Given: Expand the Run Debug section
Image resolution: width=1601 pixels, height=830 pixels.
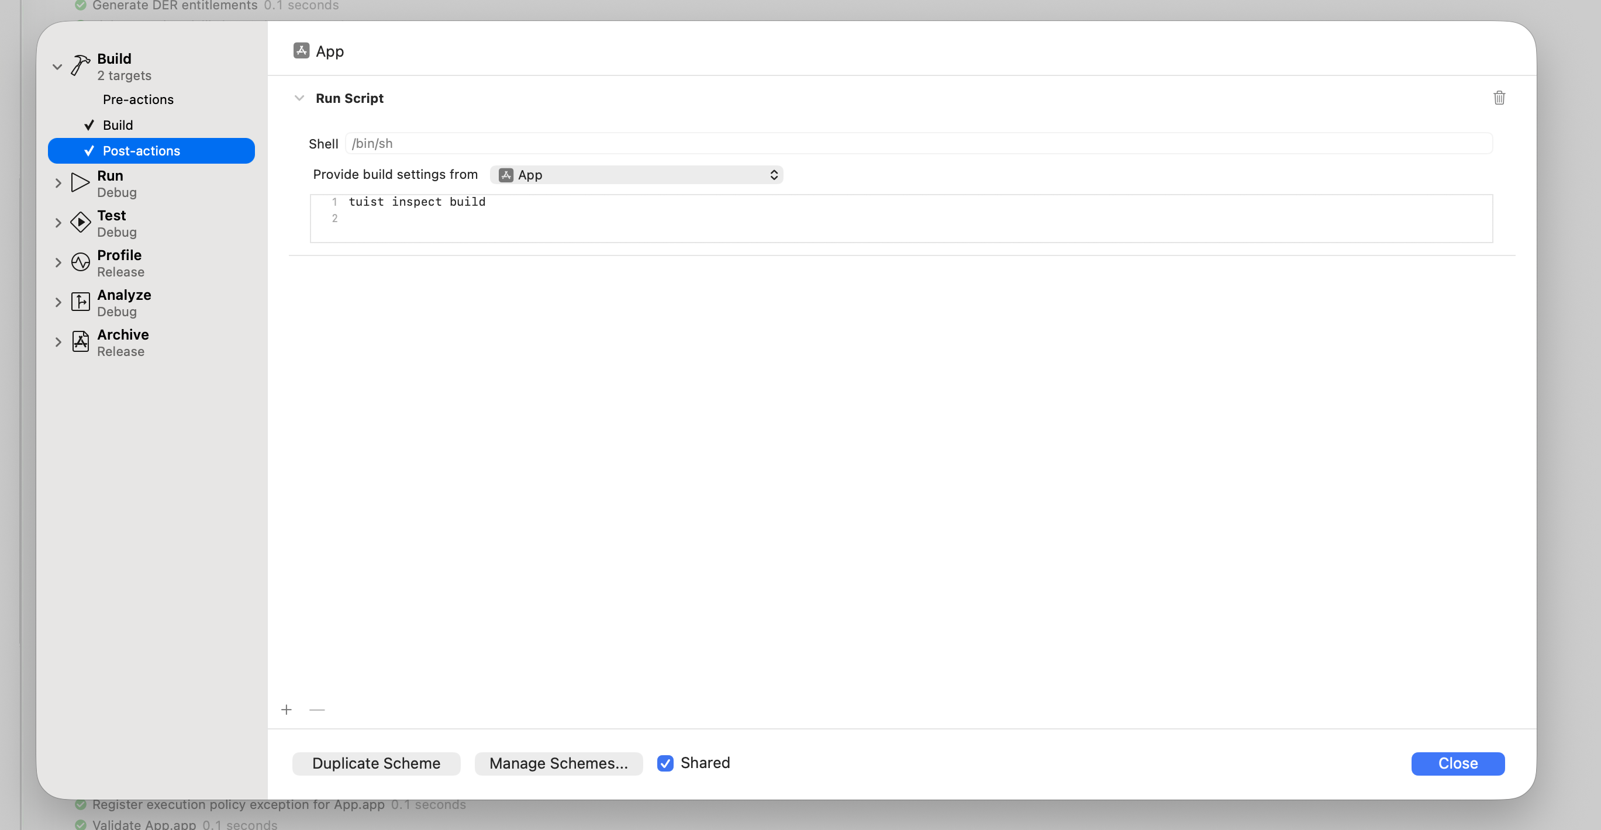Looking at the screenshot, I should point(58,184).
